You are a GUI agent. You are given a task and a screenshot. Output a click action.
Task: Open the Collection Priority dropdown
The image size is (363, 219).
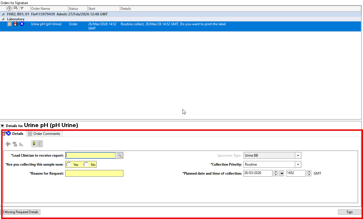point(298,164)
